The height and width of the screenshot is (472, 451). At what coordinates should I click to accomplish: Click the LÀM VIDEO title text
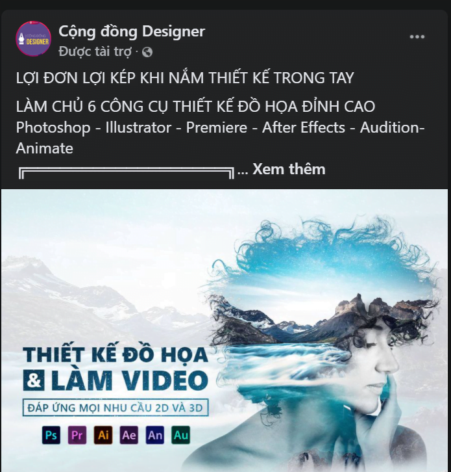pos(130,380)
